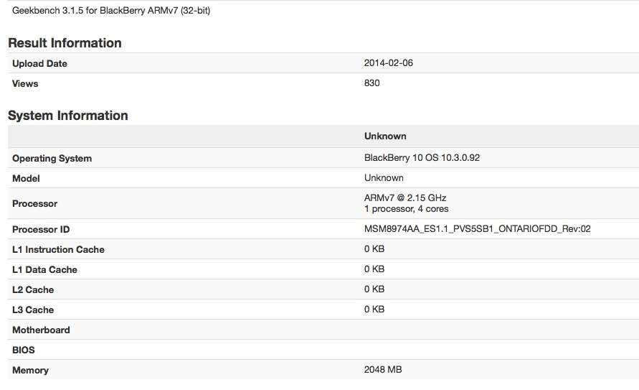Select the L2 Cache 0 KB value

pyautogui.click(x=374, y=289)
